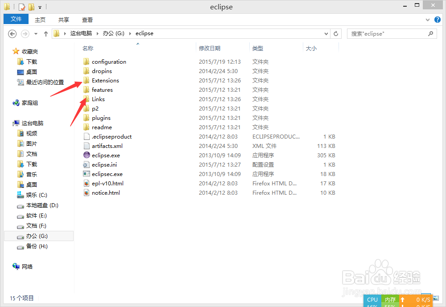Click the Forward navigation arrow
Image resolution: width=446 pixels, height=307 pixels.
click(x=25, y=34)
